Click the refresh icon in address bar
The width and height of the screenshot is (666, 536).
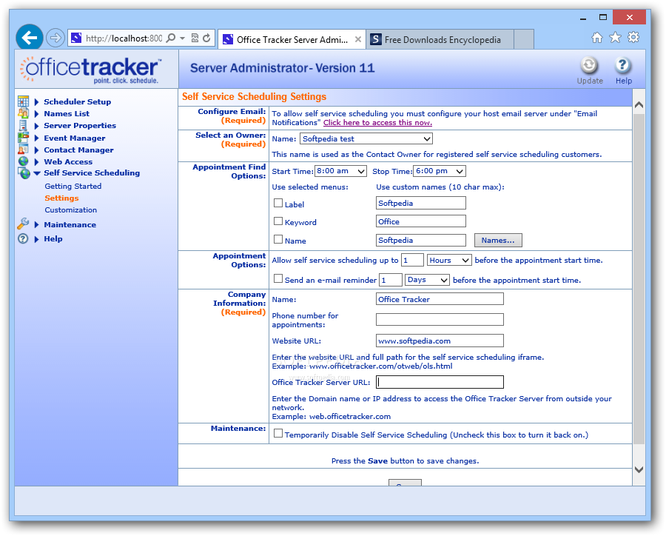[206, 38]
